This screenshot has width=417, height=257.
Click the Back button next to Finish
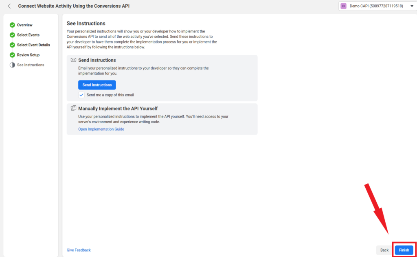[384, 250]
